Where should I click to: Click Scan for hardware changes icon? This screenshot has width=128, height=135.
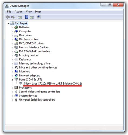pos(39,17)
